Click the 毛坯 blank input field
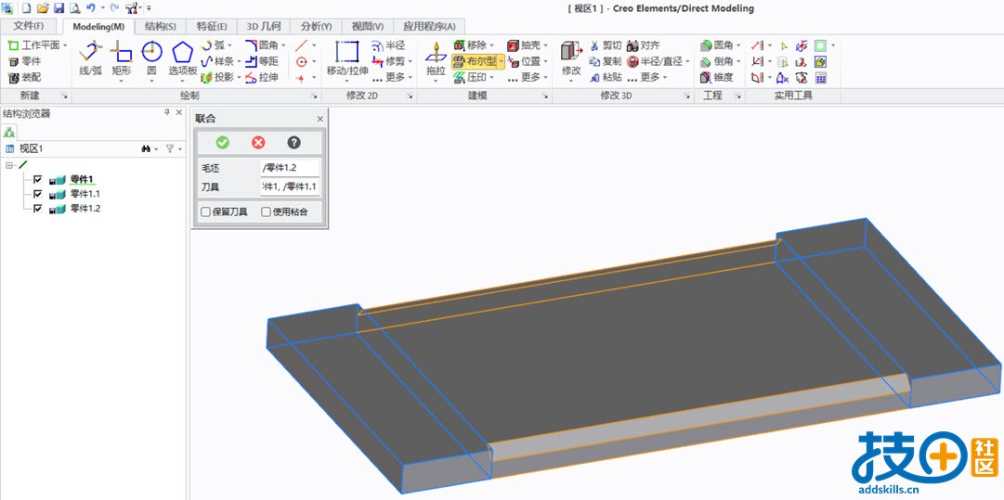 point(290,168)
